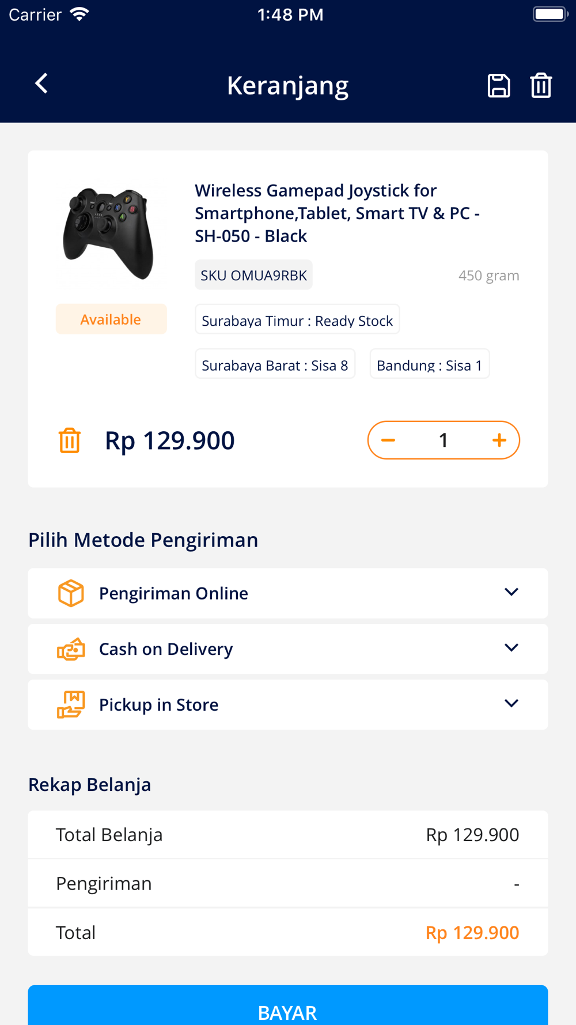Tap the Cash on Delivery money icon
The height and width of the screenshot is (1025, 576).
coord(71,649)
